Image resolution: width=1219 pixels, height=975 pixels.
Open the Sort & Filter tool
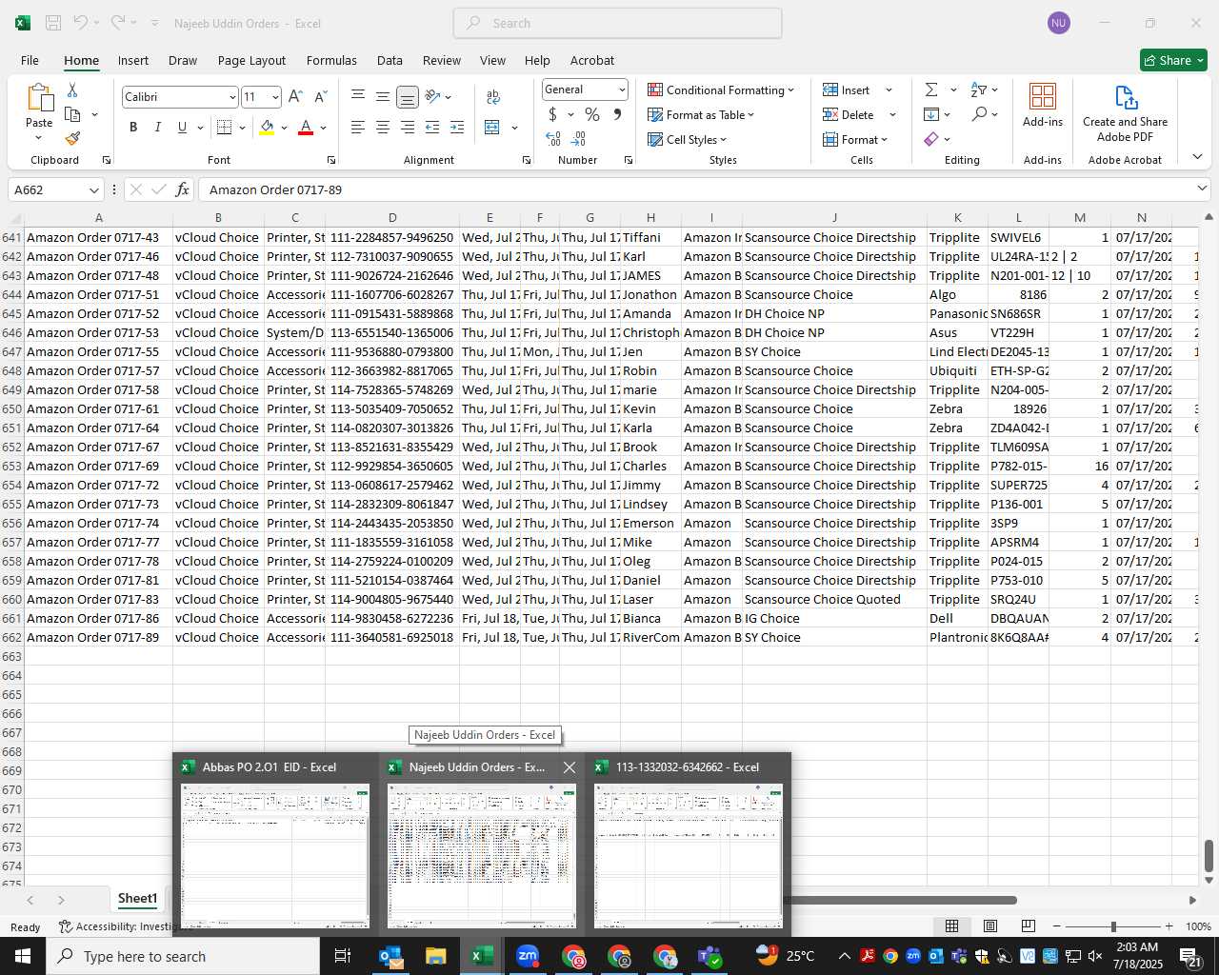(979, 90)
